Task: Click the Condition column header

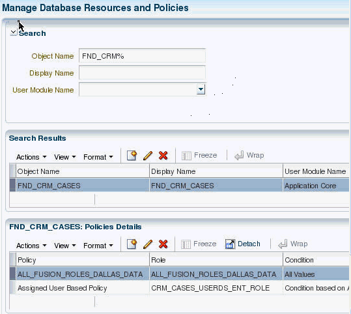Action: [316, 260]
